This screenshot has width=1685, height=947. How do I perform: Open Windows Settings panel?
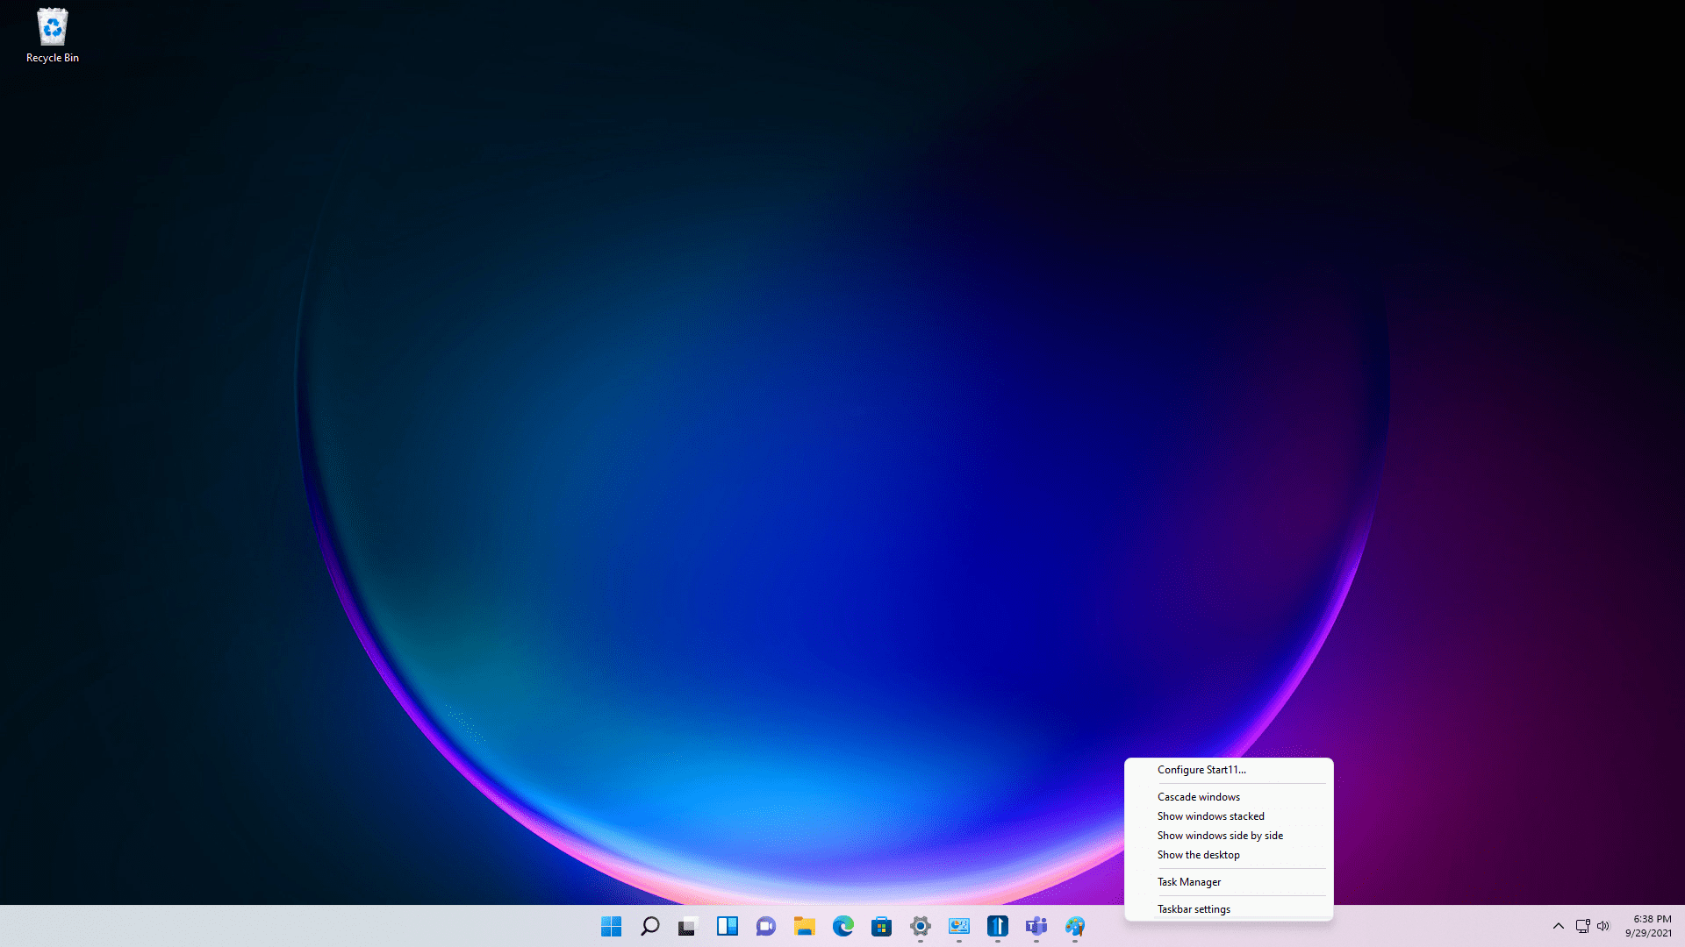(x=920, y=925)
